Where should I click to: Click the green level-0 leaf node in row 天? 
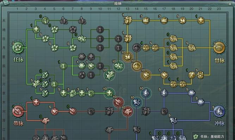[x=45, y=20]
